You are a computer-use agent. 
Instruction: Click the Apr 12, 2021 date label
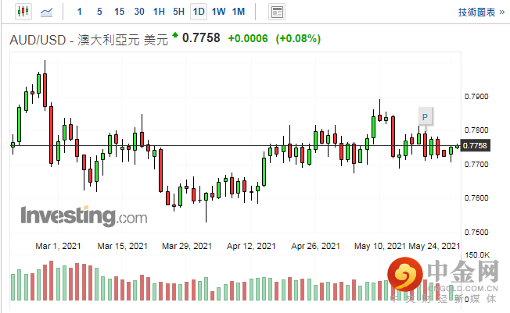[251, 246]
